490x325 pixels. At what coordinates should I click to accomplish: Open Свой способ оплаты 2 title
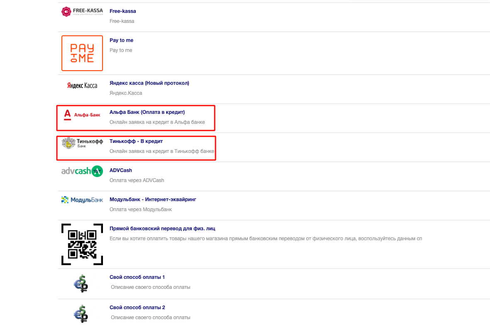point(137,308)
